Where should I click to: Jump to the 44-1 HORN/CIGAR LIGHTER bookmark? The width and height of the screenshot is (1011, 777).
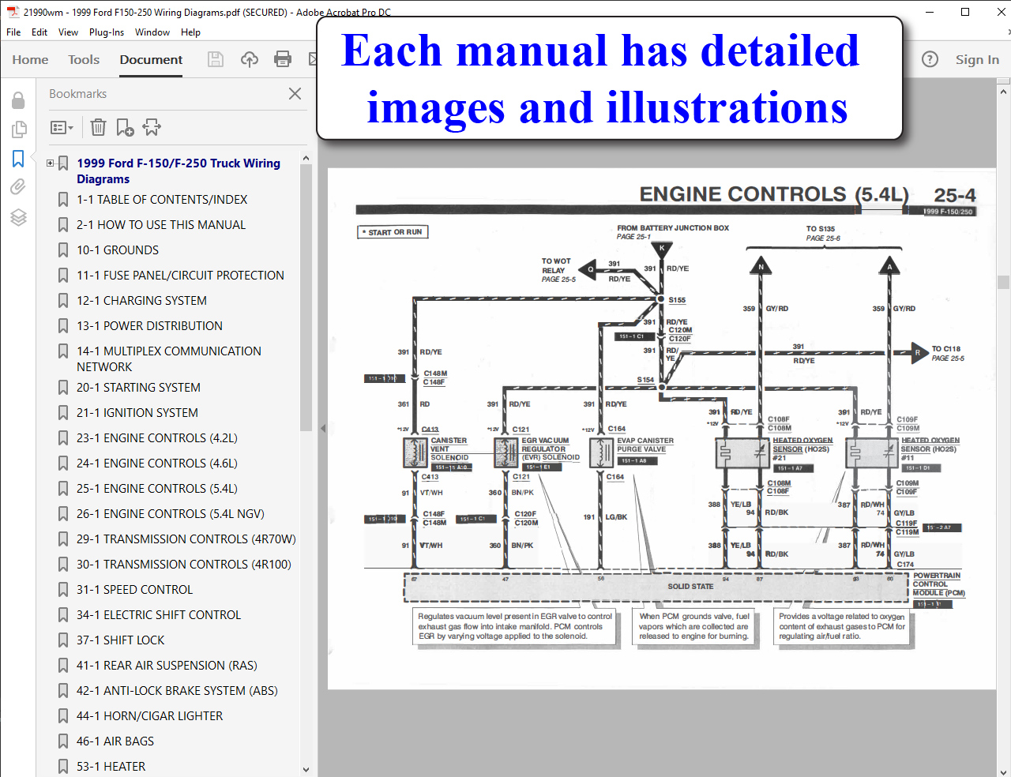[x=149, y=716]
